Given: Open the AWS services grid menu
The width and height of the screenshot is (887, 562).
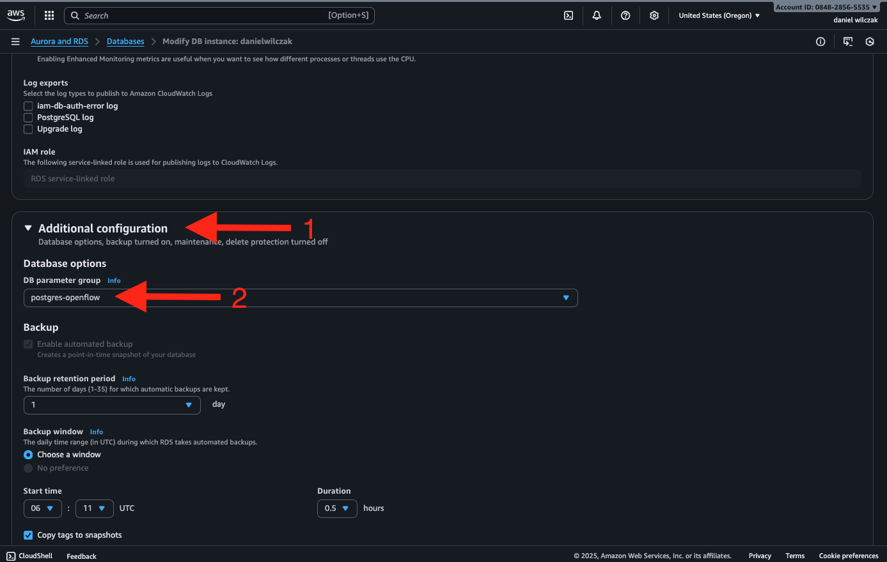Looking at the screenshot, I should tap(49, 15).
